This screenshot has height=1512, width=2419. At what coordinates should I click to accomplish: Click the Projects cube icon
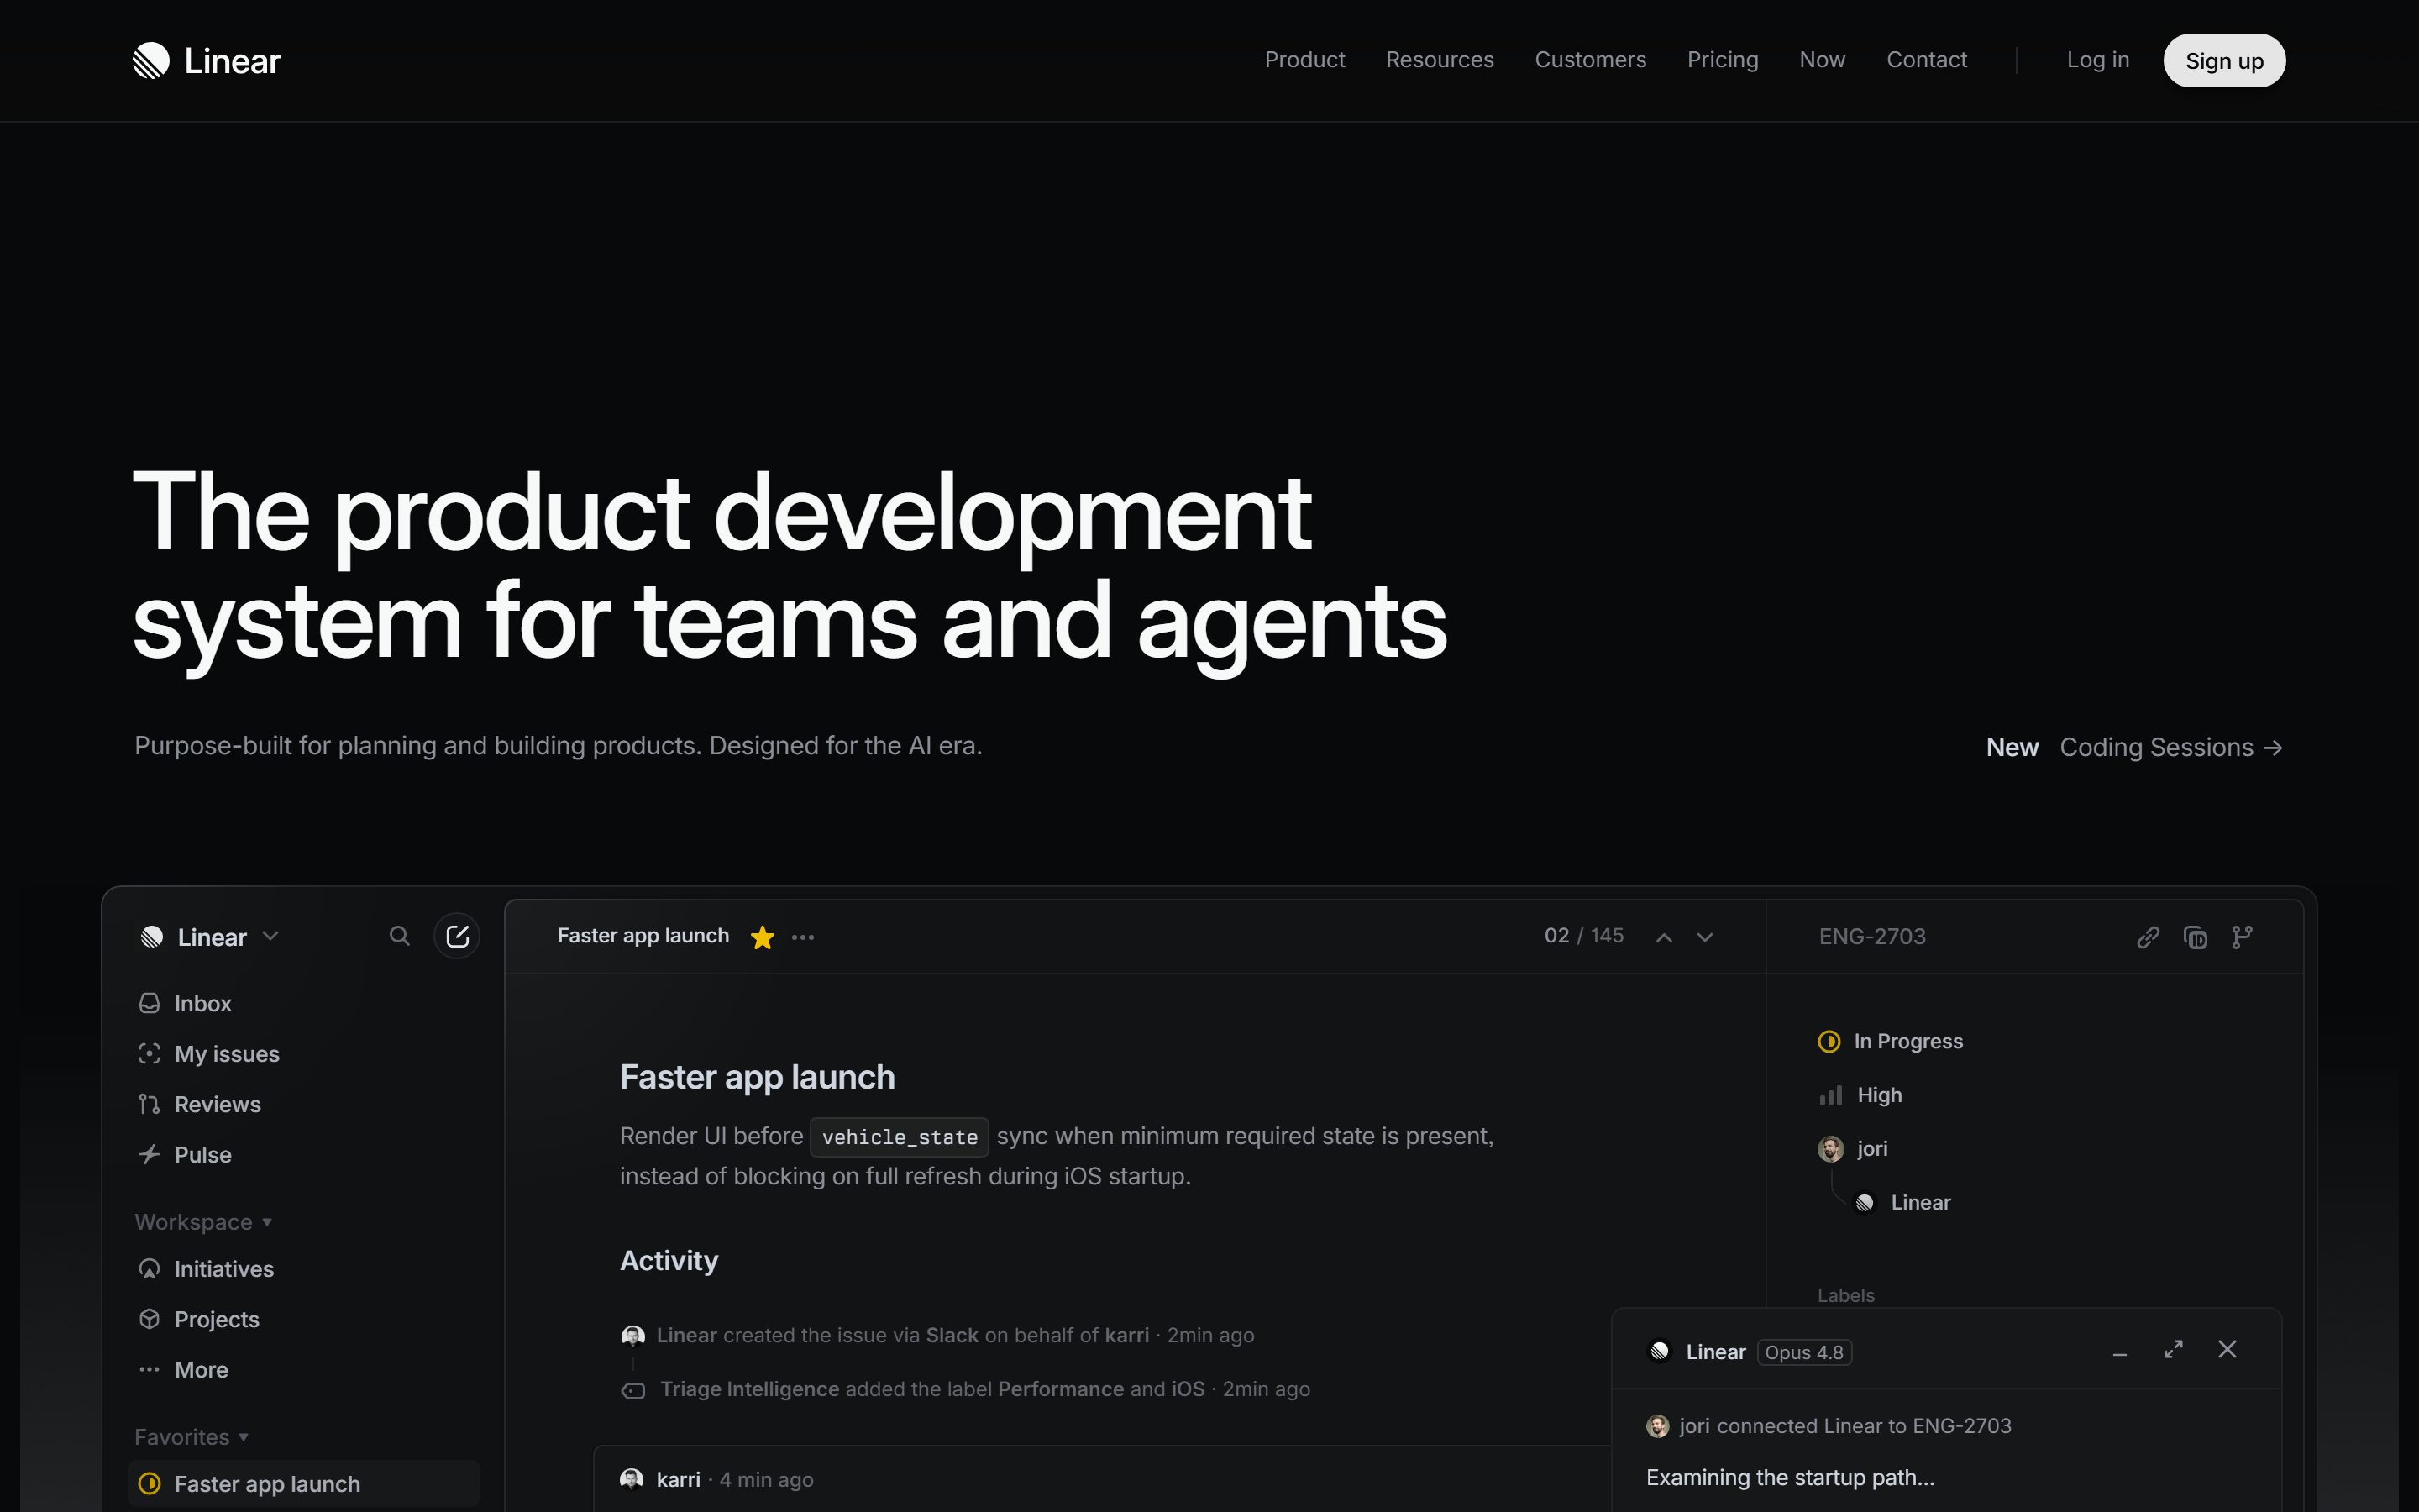click(x=149, y=1319)
